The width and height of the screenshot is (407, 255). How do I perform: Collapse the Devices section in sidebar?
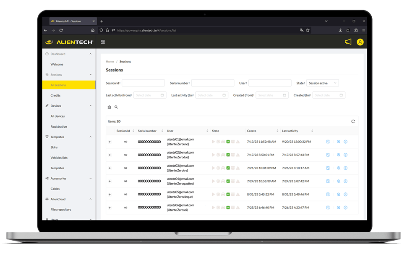pos(91,106)
